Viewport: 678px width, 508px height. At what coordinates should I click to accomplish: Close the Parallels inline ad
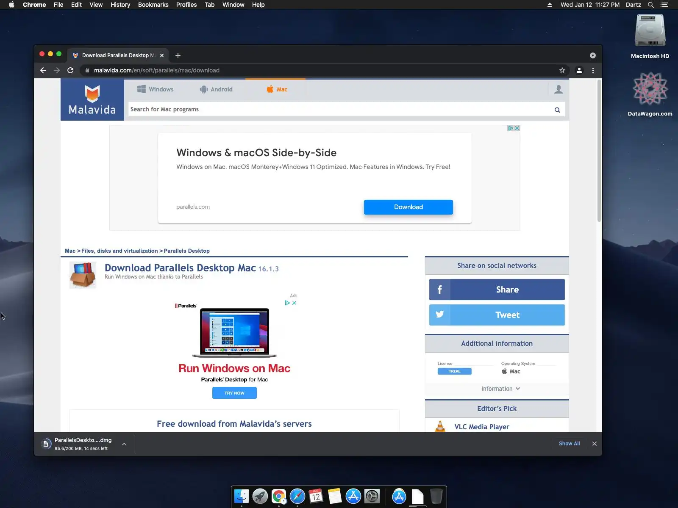click(x=295, y=303)
